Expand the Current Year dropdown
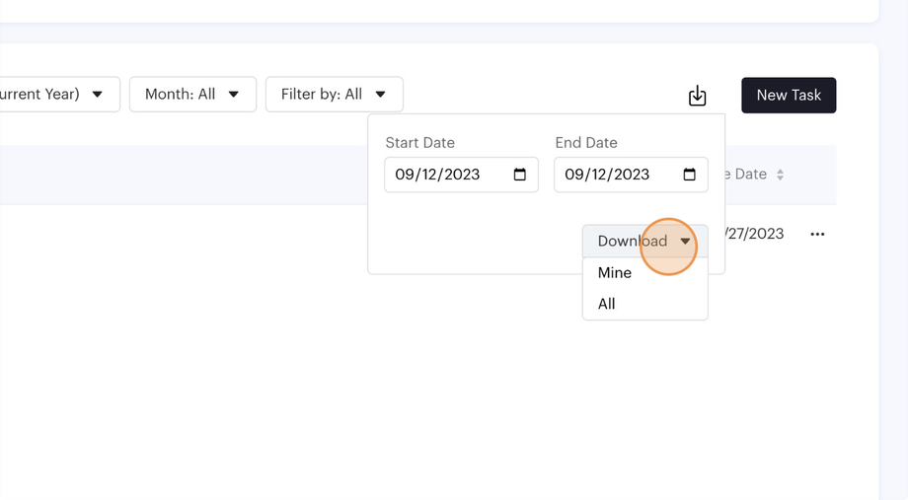This screenshot has width=908, height=500. click(x=59, y=95)
